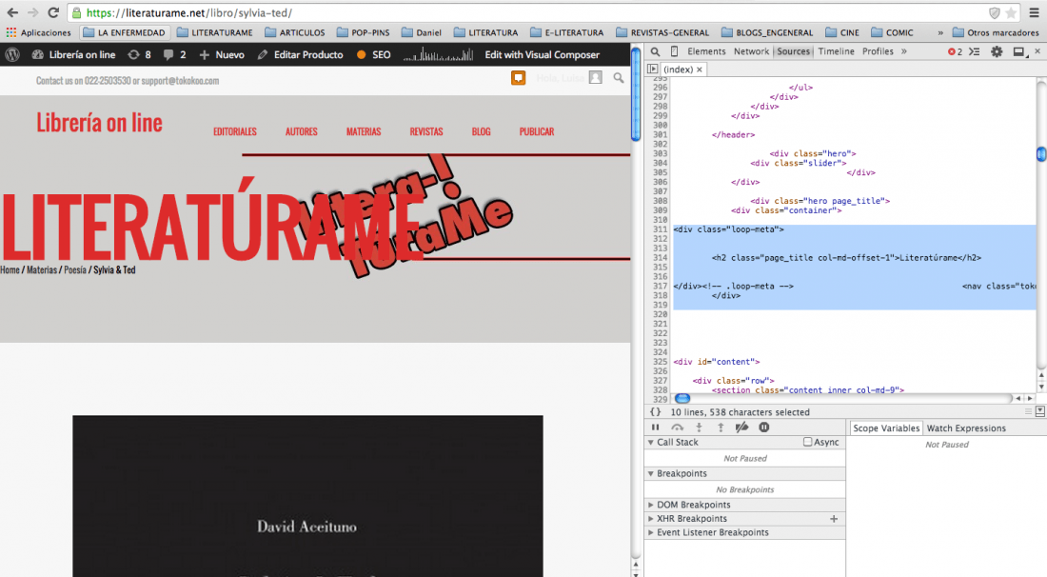Open the user avatar next to Hola, Luisa
The height and width of the screenshot is (577, 1047).
coord(596,78)
